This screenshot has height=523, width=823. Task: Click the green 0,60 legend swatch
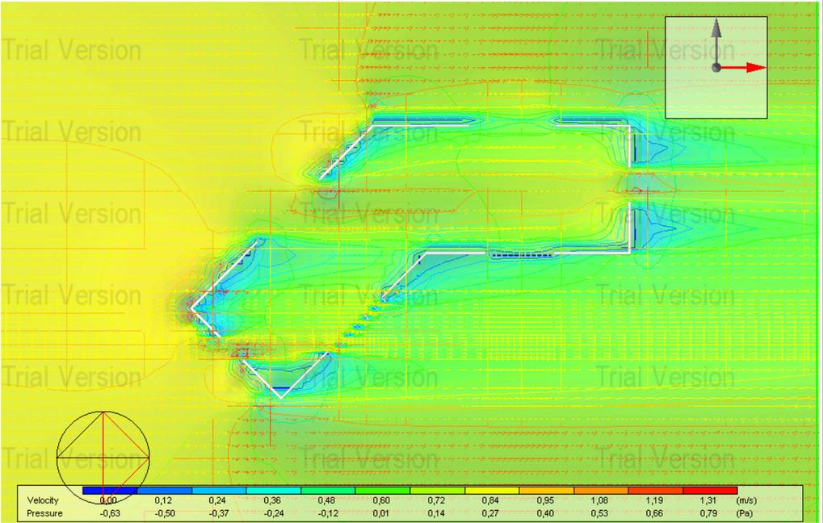click(x=383, y=491)
